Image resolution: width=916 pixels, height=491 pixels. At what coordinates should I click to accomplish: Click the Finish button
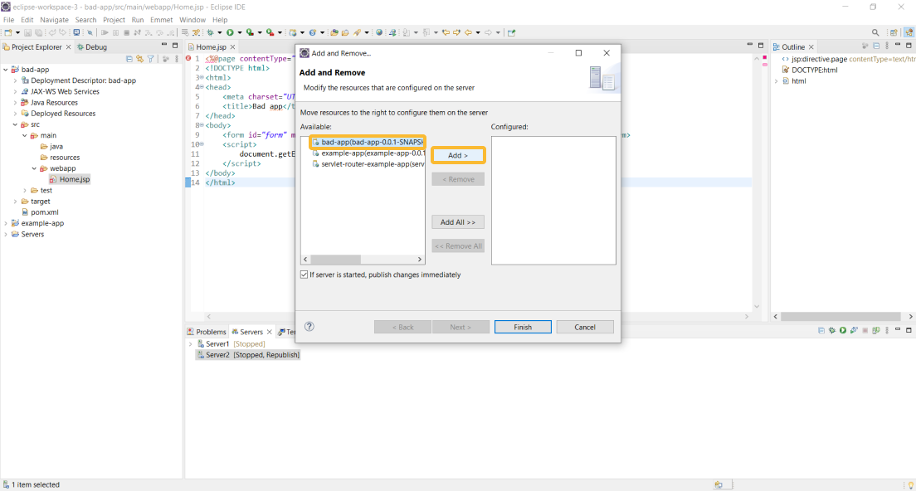(523, 327)
